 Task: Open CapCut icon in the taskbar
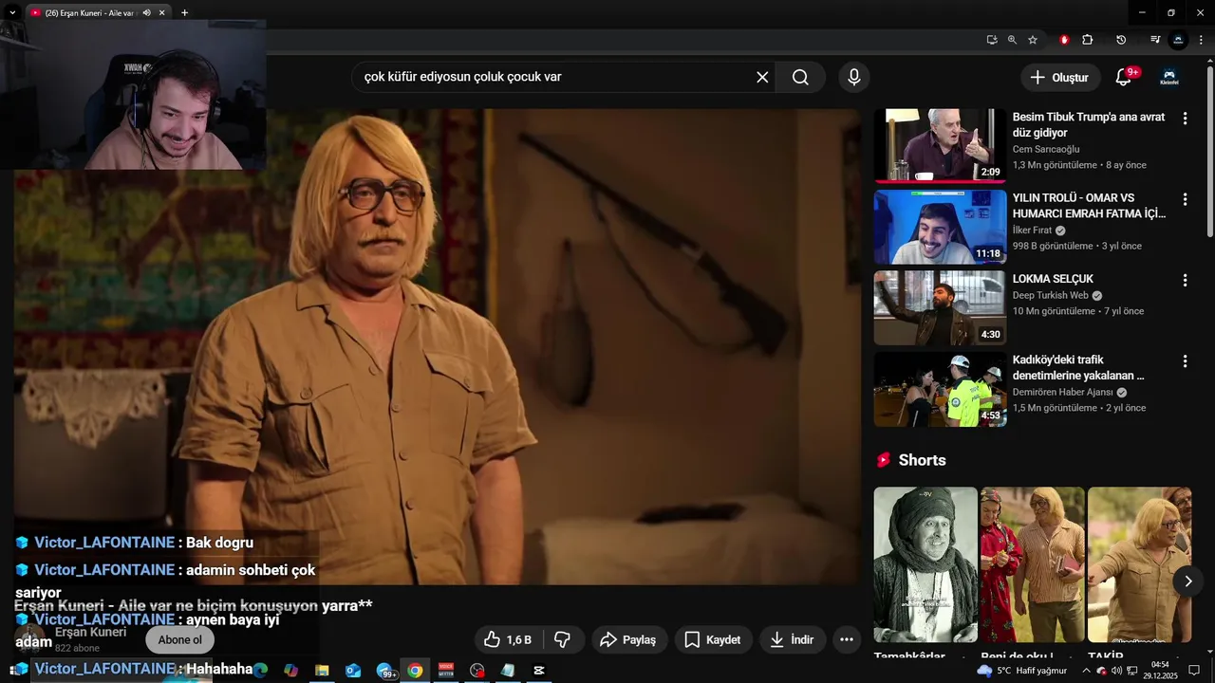[539, 670]
